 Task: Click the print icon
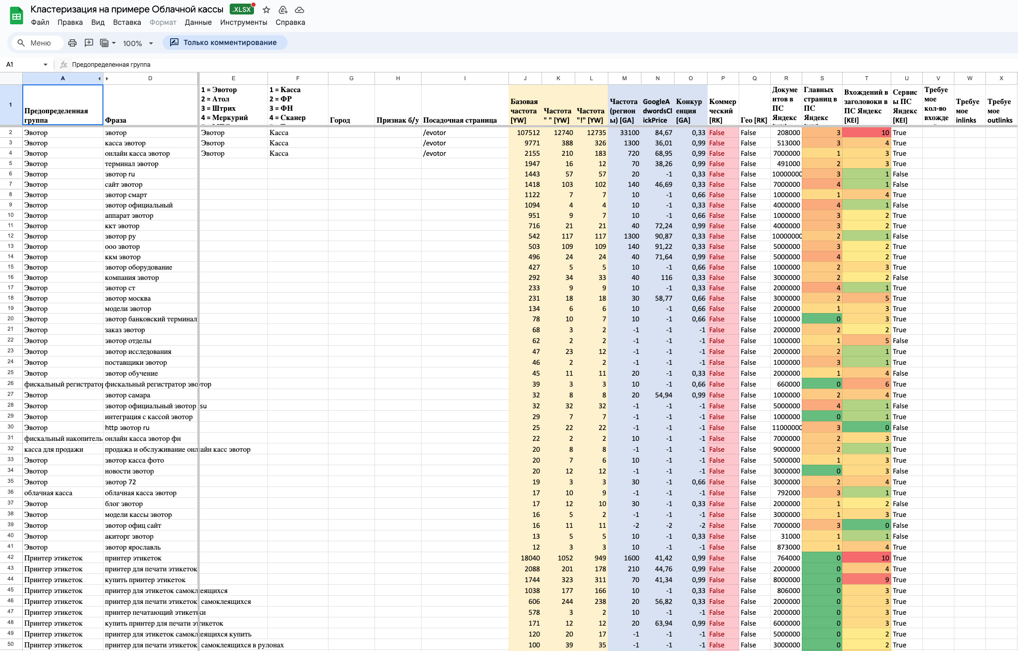(x=72, y=43)
